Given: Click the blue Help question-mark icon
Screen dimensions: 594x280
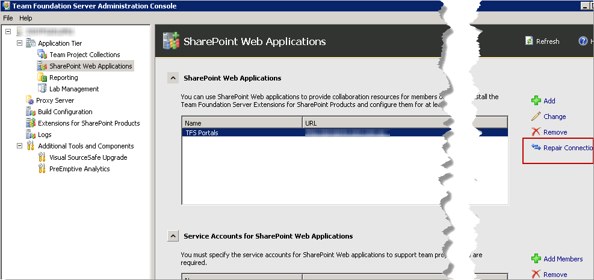Looking at the screenshot, I should [x=583, y=41].
